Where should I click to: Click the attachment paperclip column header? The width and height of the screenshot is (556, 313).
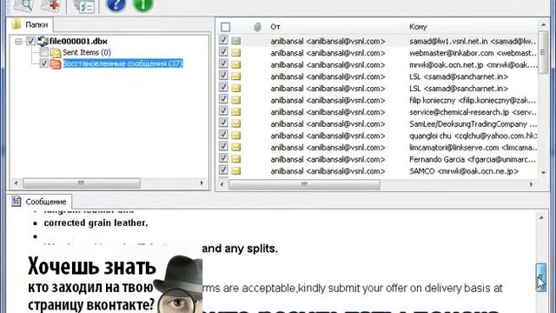pyautogui.click(x=258, y=27)
